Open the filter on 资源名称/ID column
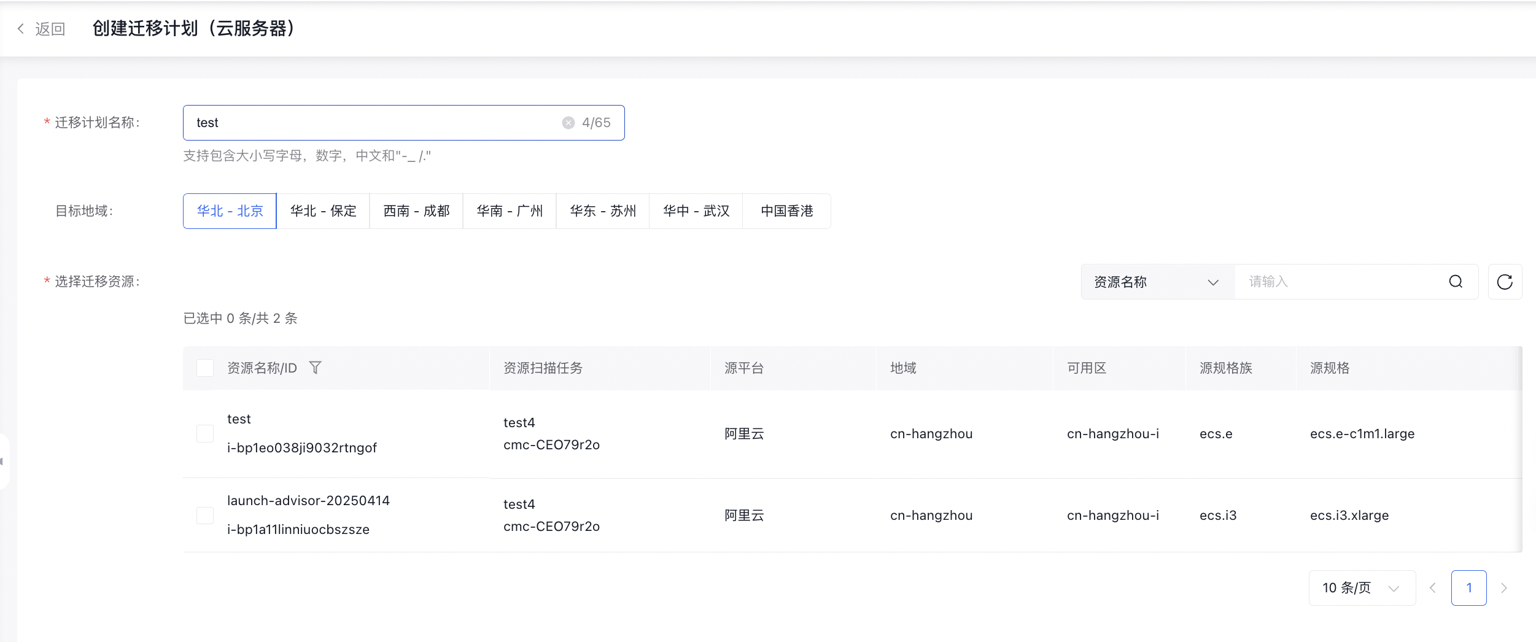 tap(315, 368)
